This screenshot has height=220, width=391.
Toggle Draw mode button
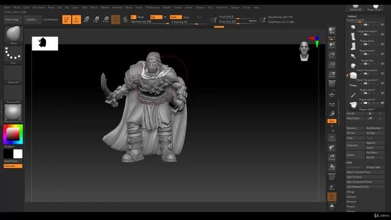pos(76,20)
